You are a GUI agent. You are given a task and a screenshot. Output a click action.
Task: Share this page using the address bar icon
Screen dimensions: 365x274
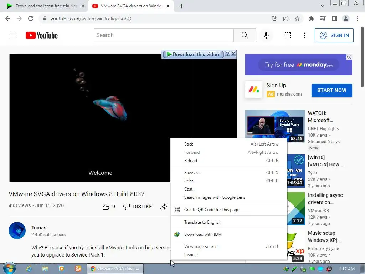click(286, 19)
